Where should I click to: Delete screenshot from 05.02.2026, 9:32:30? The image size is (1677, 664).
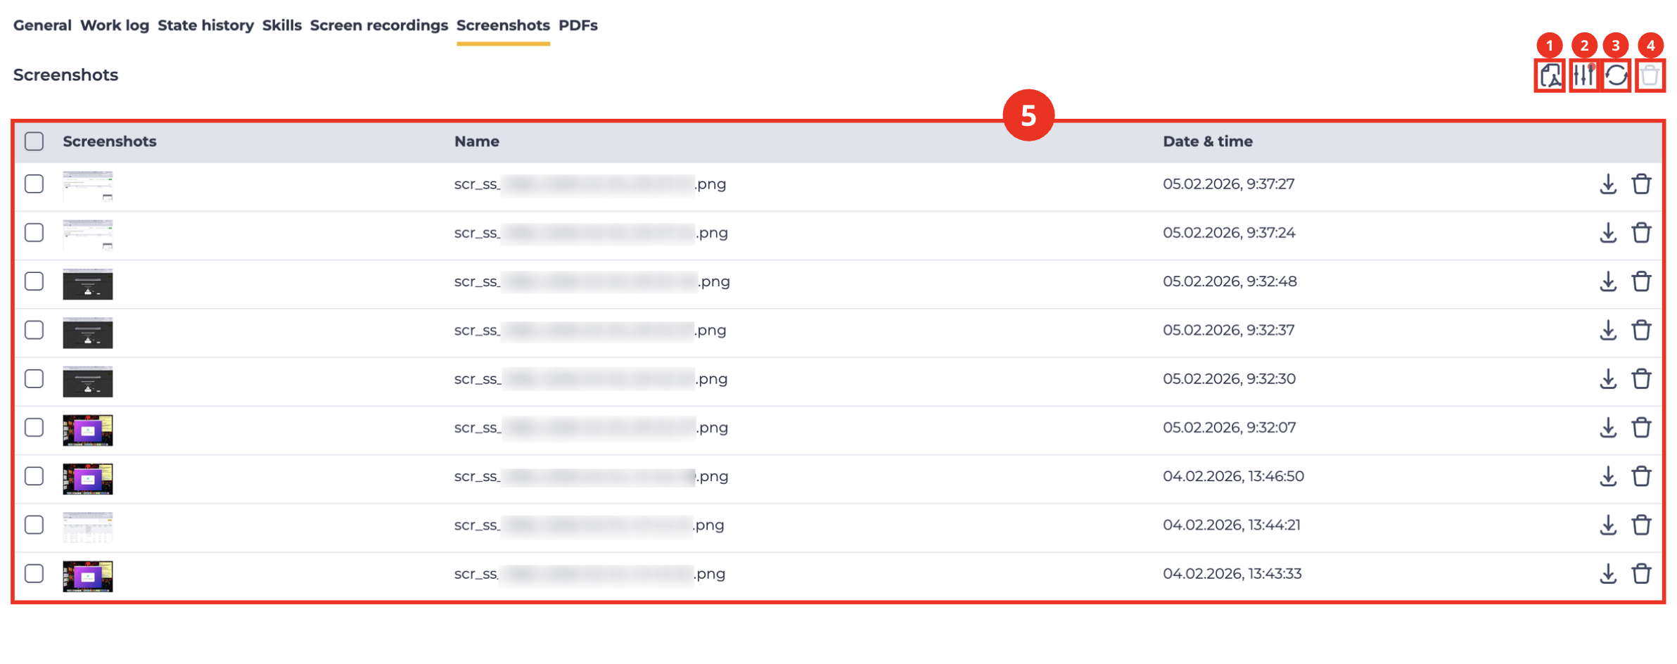pos(1642,379)
